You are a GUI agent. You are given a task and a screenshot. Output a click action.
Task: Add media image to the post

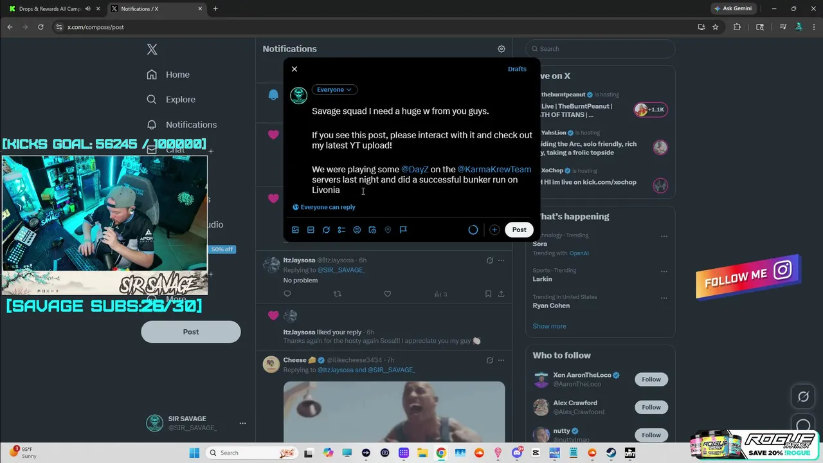(295, 230)
